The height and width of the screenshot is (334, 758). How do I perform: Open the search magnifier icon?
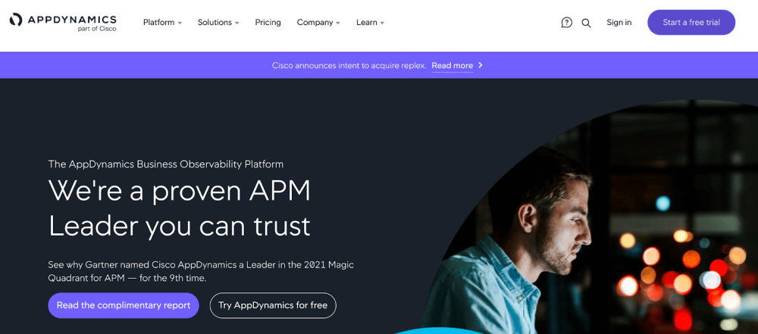(586, 23)
